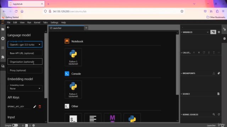
Task: Search kernel sources with magnifier icon
Action: (214, 114)
